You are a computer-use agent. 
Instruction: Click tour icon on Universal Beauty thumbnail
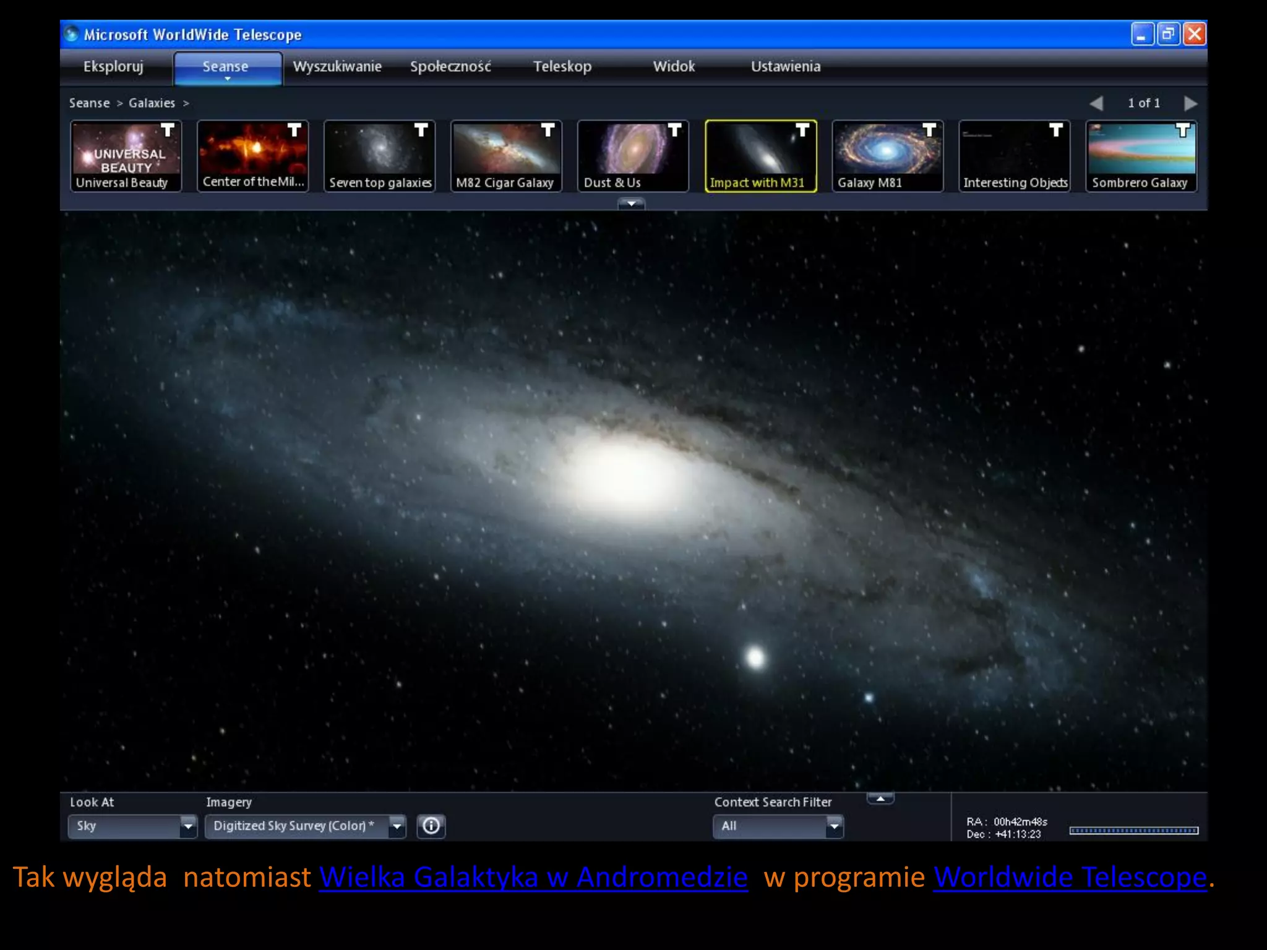168,130
